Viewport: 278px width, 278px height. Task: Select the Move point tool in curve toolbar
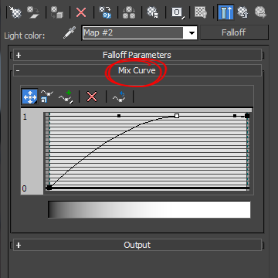[30, 97]
